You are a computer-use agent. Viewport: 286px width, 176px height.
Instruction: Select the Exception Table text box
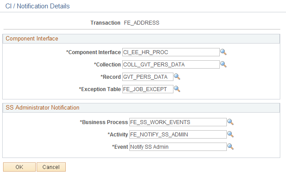pos(147,89)
